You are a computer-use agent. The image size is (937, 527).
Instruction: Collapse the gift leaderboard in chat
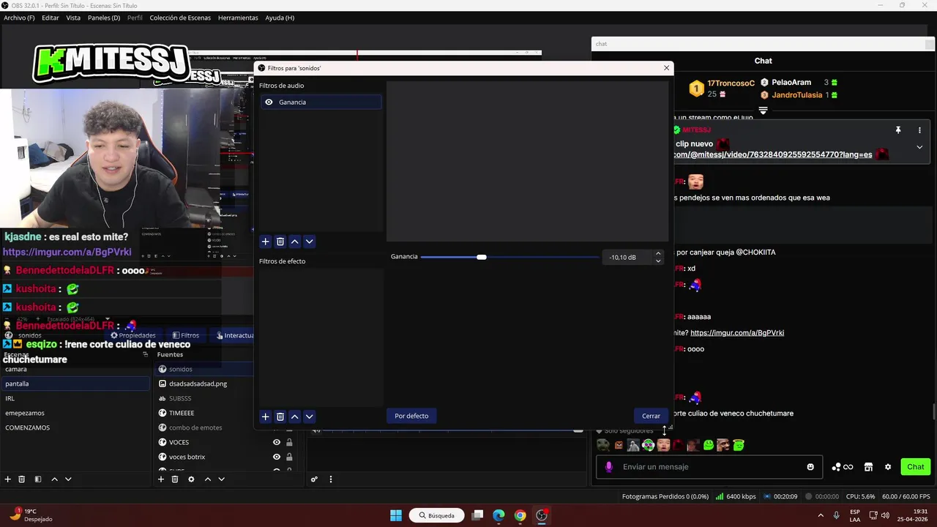click(763, 111)
